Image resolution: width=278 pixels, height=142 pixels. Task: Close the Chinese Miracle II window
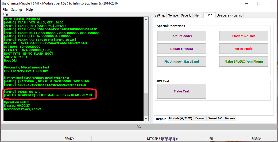point(271,3)
